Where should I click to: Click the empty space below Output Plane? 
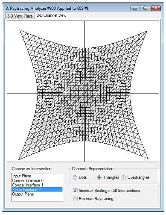tap(37, 199)
